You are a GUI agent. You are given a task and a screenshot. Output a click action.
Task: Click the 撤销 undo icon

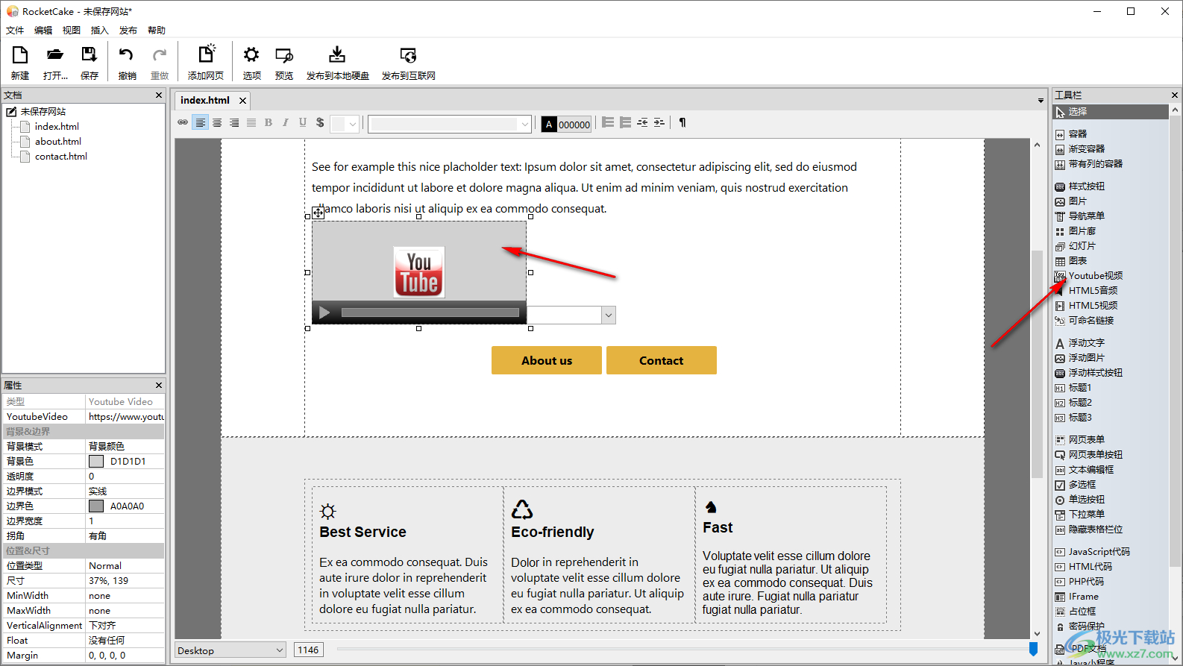[x=127, y=55]
